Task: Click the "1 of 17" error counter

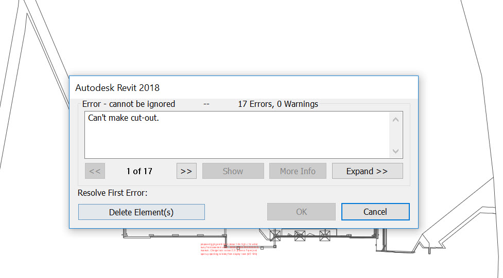Action: tap(140, 171)
